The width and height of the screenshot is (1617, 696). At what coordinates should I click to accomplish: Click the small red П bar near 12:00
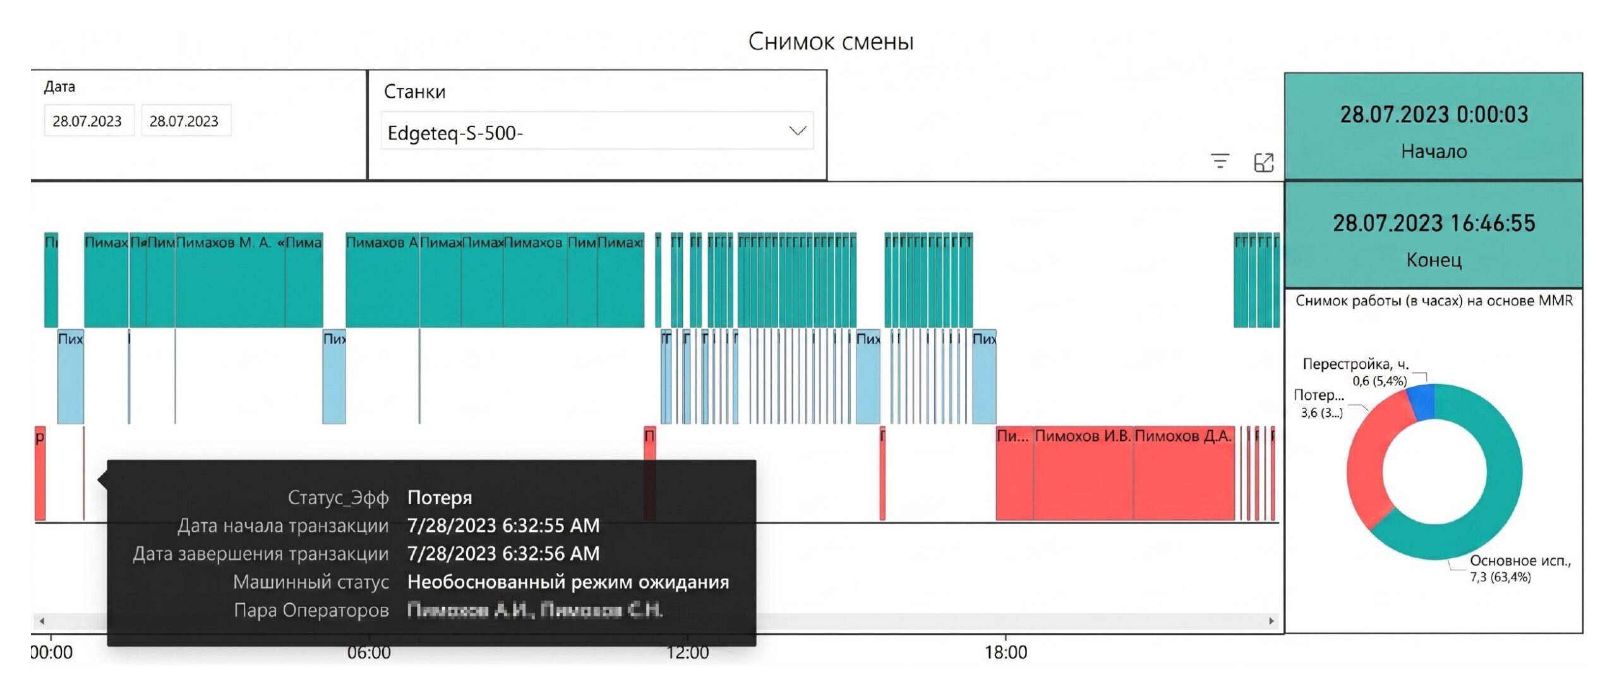point(649,474)
